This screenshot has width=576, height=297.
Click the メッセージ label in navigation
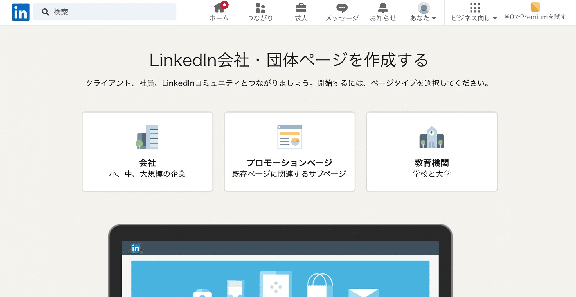click(x=342, y=18)
